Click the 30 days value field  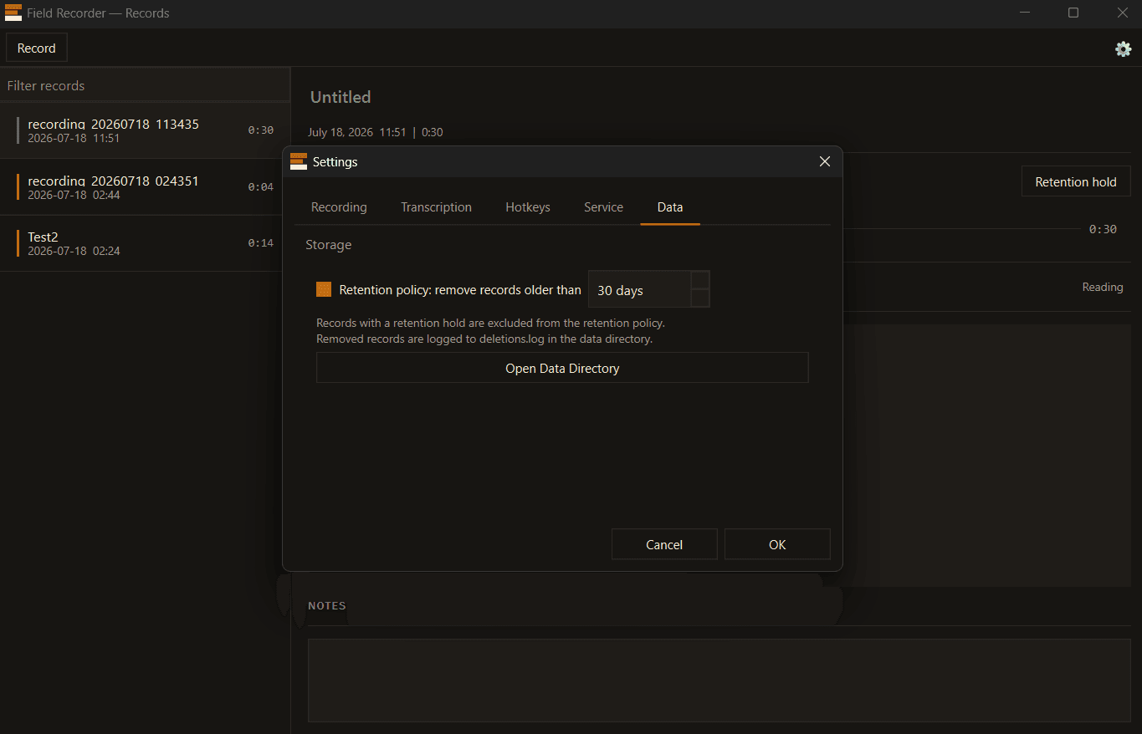[x=640, y=289]
